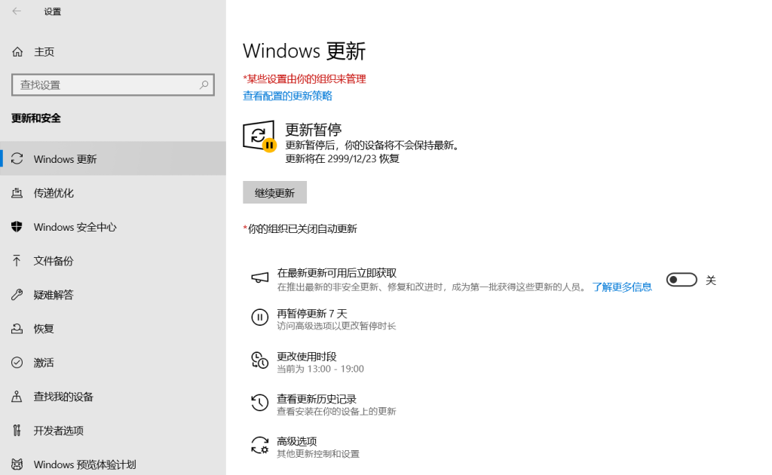Click the clock icon for 更改使用时段
The height and width of the screenshot is (475, 772).
tap(260, 360)
